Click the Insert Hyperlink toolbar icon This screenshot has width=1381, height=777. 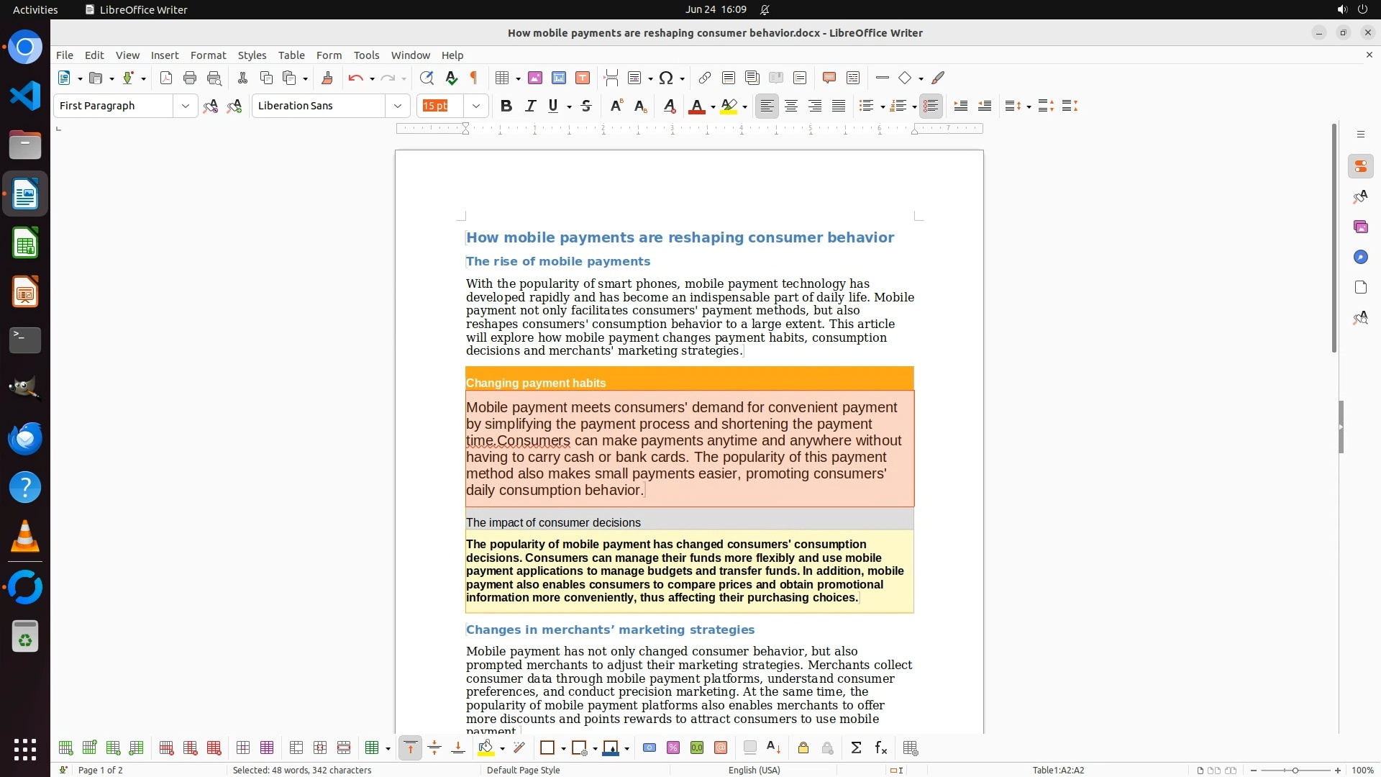pos(705,78)
